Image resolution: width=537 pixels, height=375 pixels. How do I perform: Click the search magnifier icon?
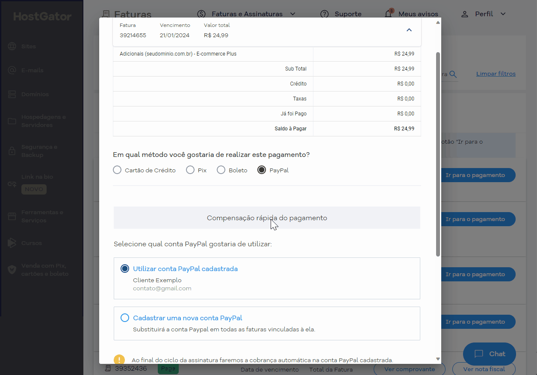[x=453, y=74]
